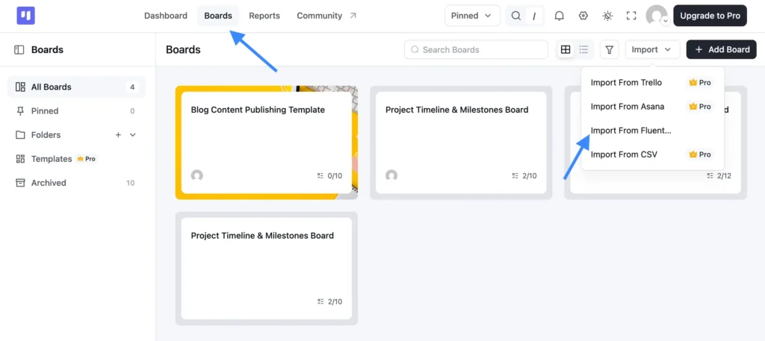
Task: Choose Import From CSV
Action: pyautogui.click(x=652, y=154)
